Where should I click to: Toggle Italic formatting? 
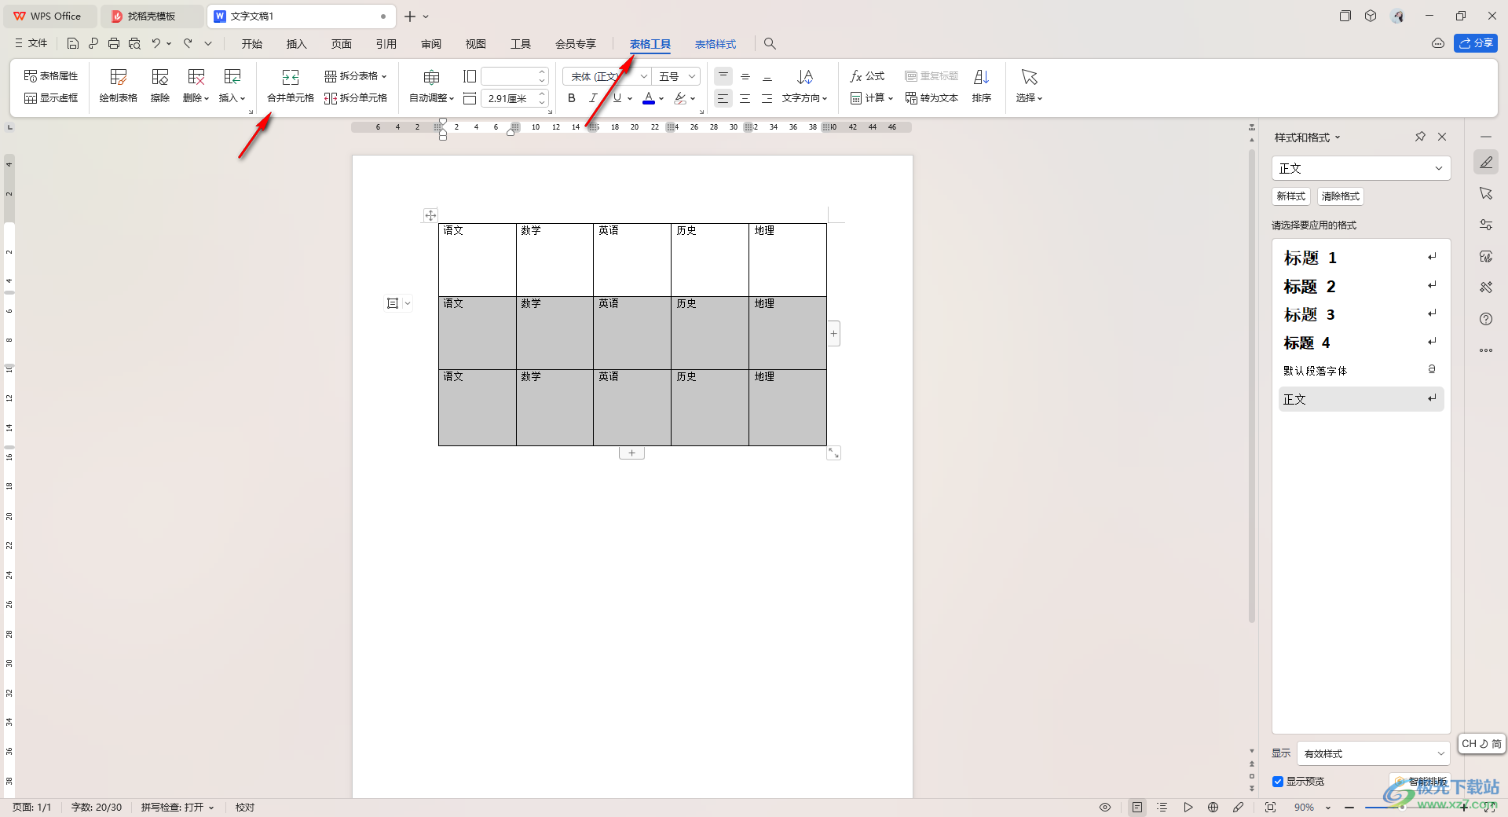pos(593,98)
